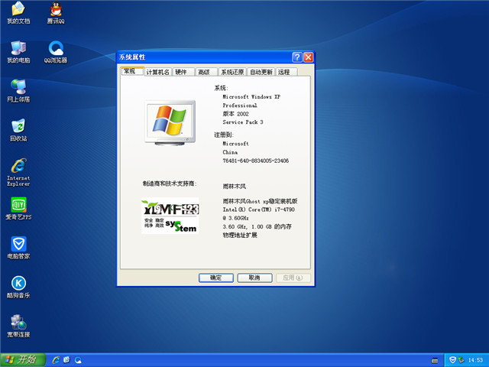Confirm with the 确定 button
Screen dimensions: 489x367
tap(215, 278)
